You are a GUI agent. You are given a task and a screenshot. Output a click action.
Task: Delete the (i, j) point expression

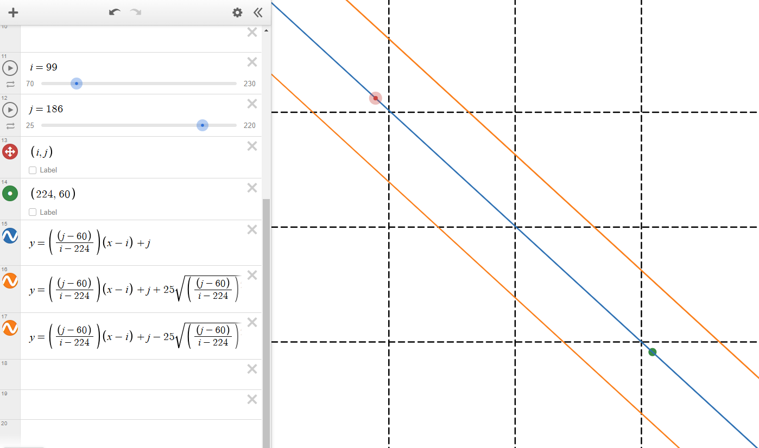252,146
